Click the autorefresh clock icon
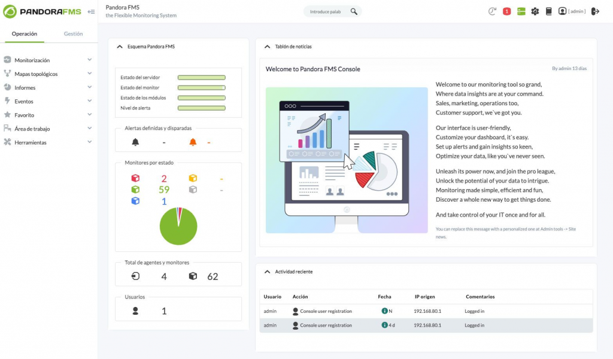Screen dimensions: 613x359 (x=492, y=11)
